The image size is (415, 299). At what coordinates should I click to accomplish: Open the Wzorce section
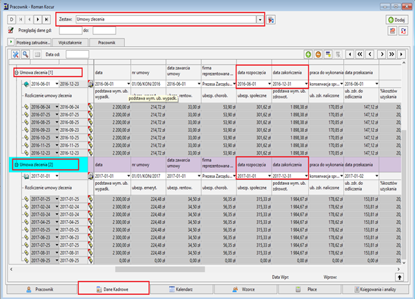pos(245,289)
